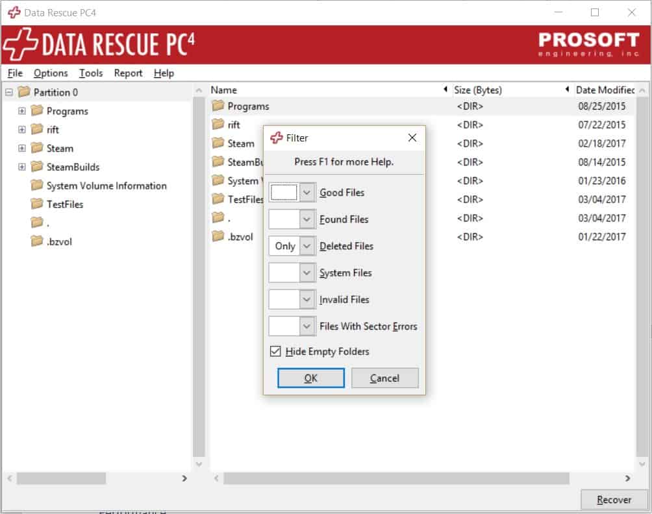The width and height of the screenshot is (652, 514).
Task: Open the Deleted Files dropdown set to Only
Action: [307, 246]
